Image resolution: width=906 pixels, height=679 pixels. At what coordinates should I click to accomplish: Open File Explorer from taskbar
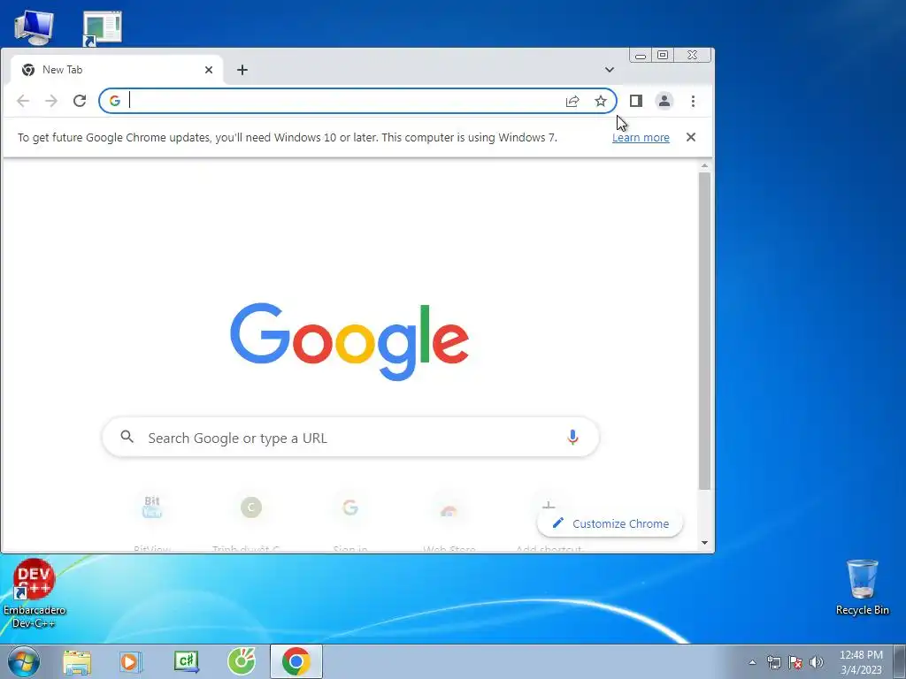click(x=77, y=662)
